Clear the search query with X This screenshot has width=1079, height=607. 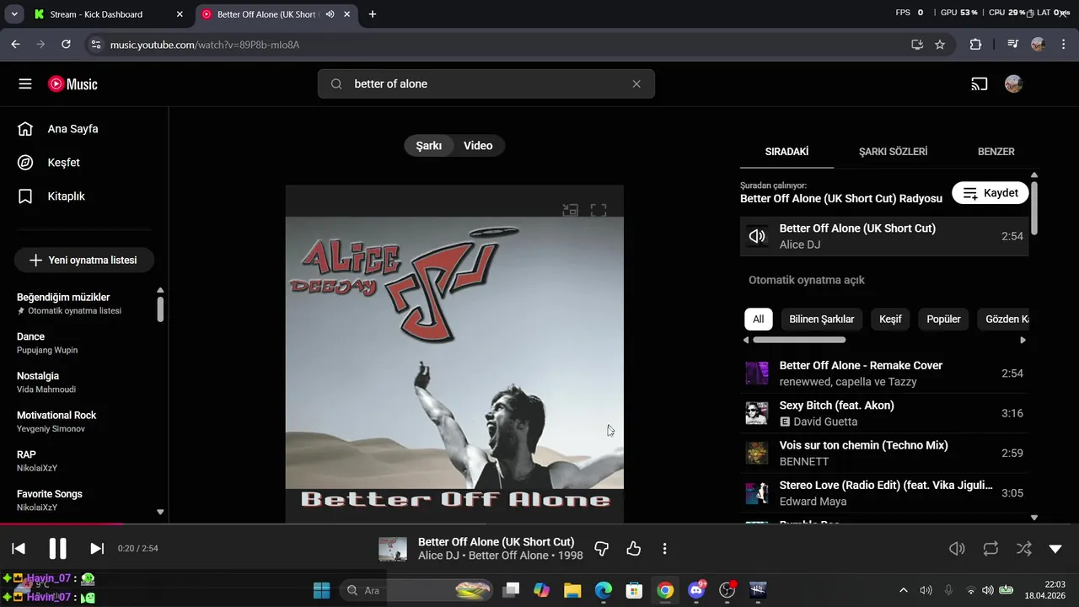coord(636,83)
